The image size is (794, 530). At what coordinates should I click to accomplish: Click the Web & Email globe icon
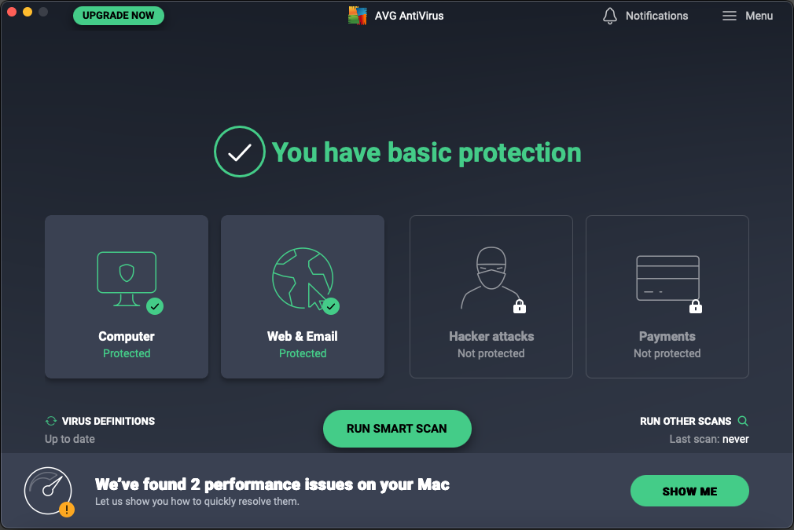[302, 277]
